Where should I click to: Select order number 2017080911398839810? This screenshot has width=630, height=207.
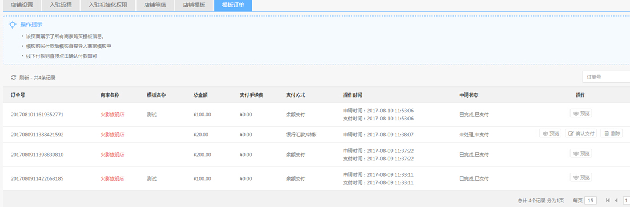[x=37, y=155]
